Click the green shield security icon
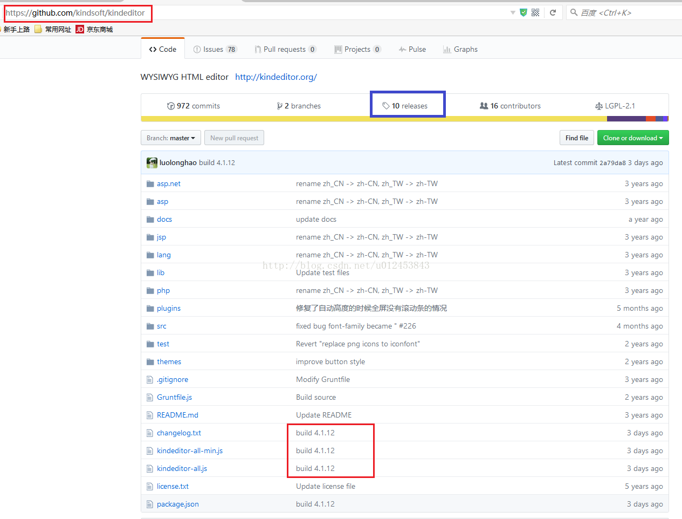This screenshot has height=519, width=682. tap(523, 12)
